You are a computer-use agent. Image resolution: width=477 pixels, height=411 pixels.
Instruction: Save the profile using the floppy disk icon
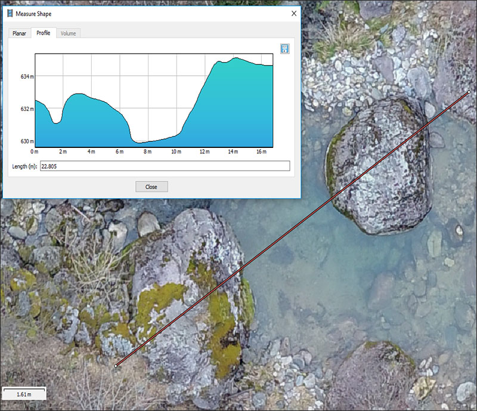point(285,49)
